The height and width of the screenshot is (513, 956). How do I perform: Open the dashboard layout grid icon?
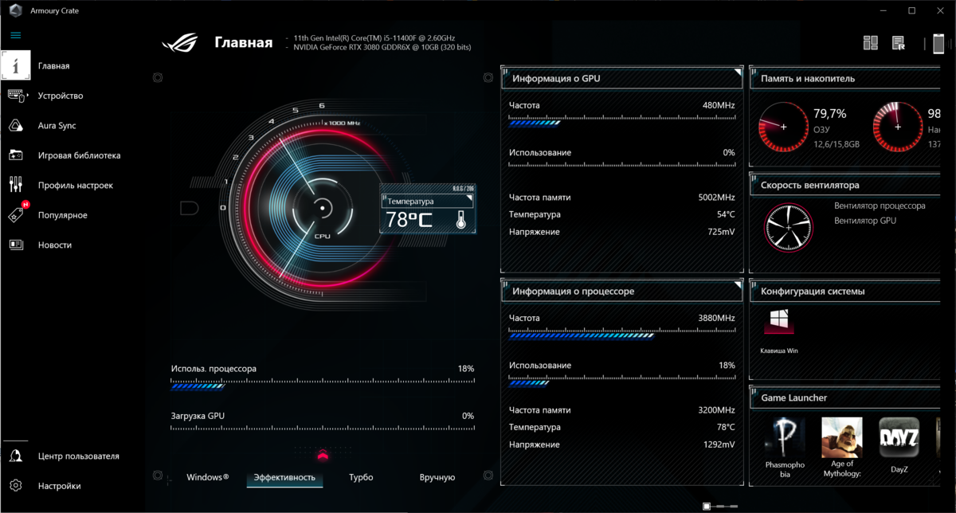pyautogui.click(x=871, y=43)
